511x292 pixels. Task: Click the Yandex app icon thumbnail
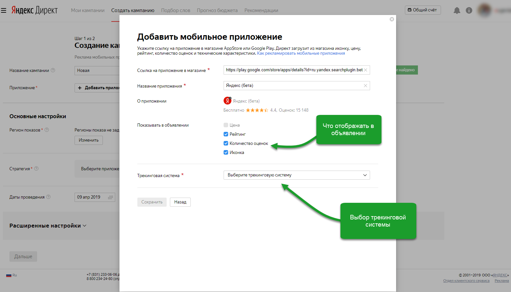227,101
